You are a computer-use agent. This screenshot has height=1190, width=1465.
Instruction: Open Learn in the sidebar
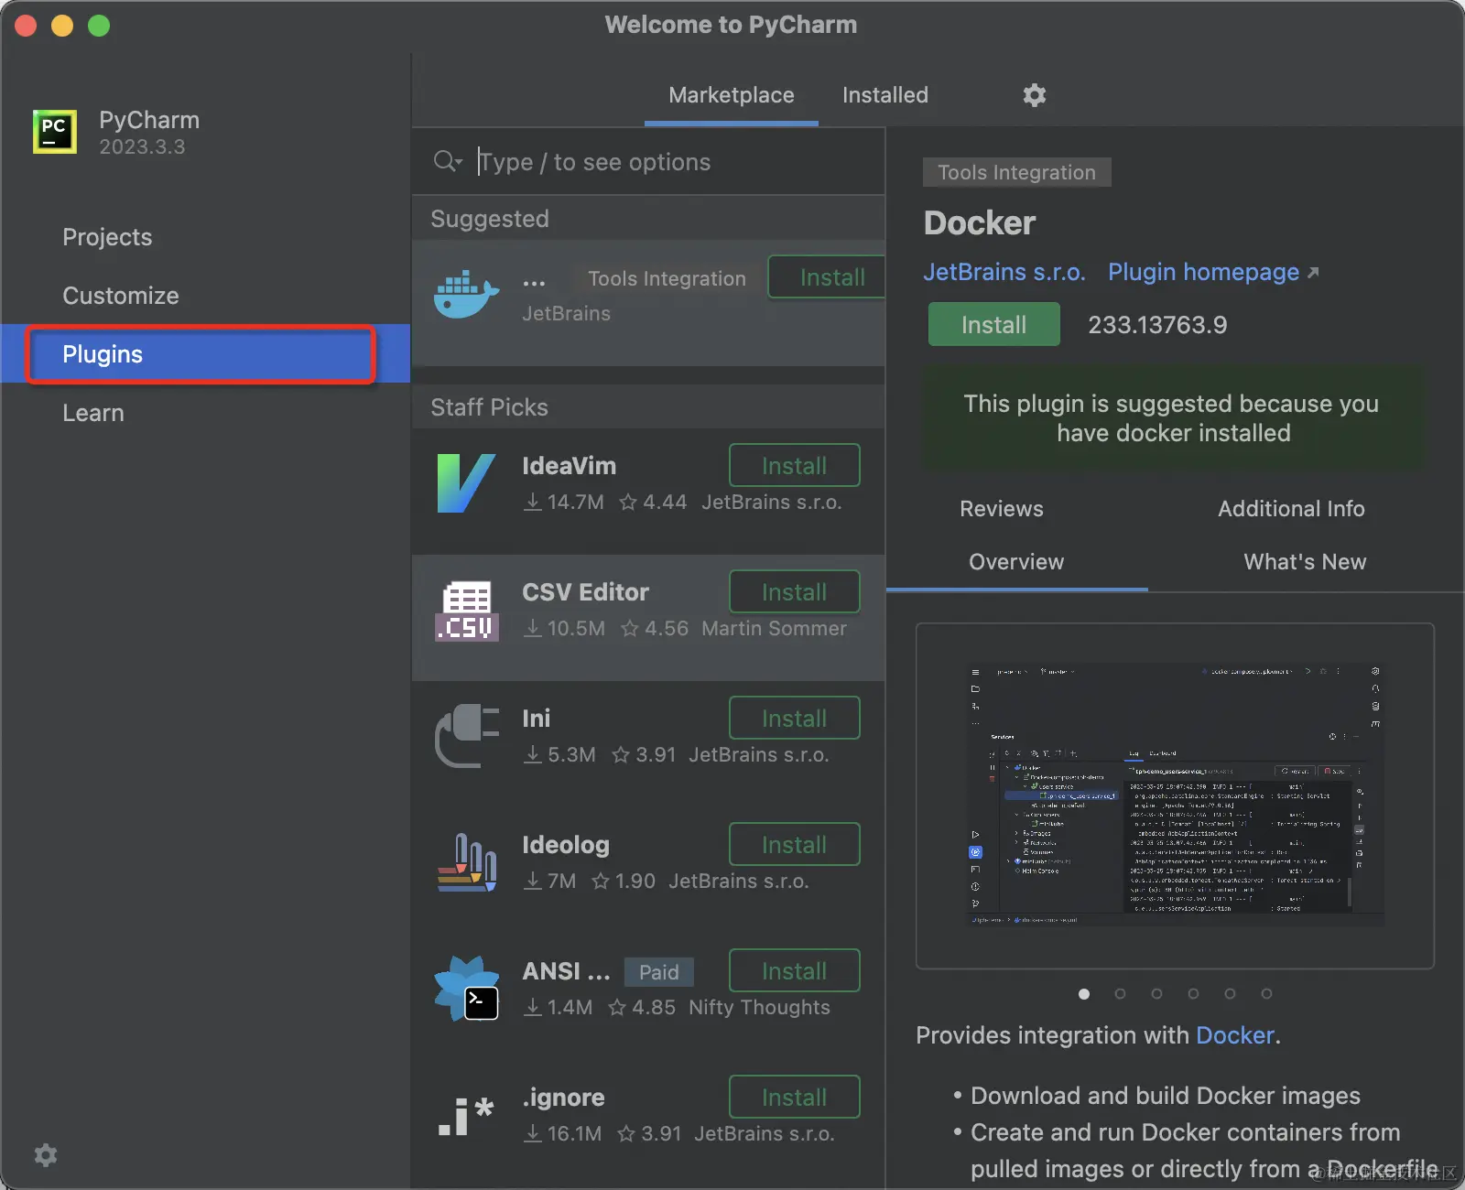coord(205,413)
